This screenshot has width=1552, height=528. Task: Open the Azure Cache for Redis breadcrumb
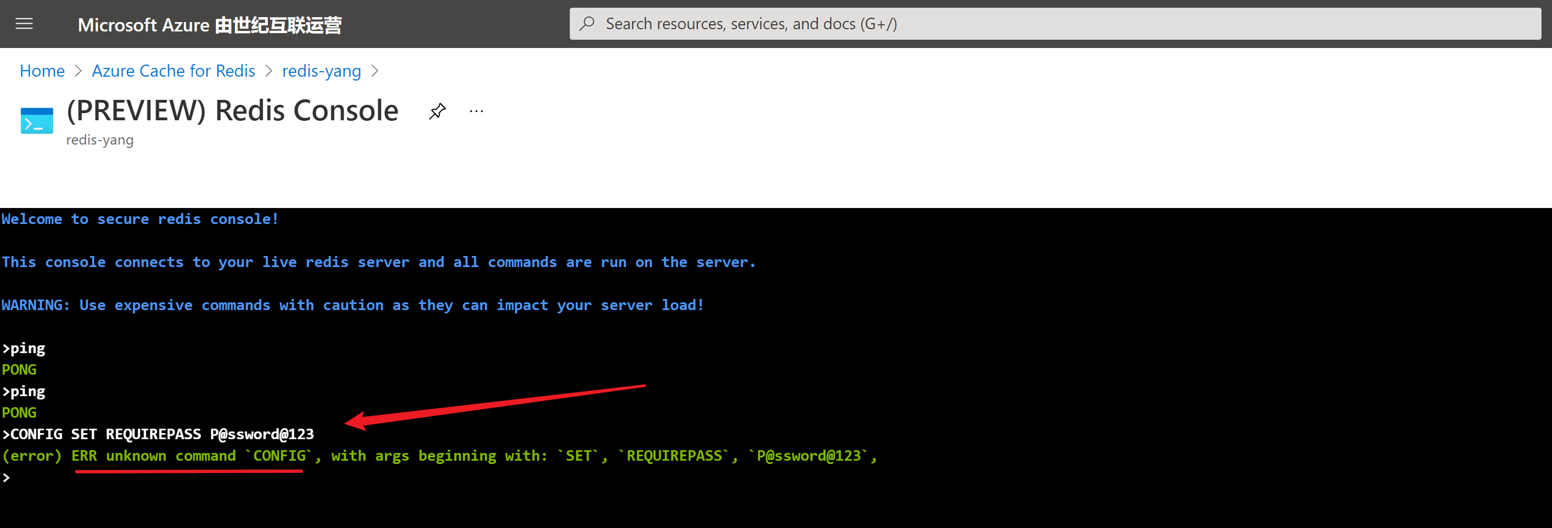(x=173, y=71)
